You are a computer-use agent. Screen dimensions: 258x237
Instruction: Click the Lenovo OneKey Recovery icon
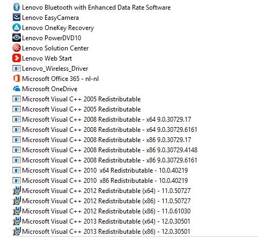point(17,28)
